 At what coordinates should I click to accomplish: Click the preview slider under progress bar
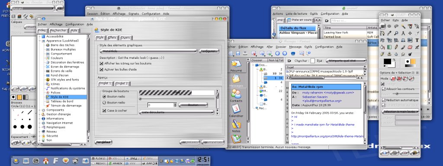(x=177, y=99)
